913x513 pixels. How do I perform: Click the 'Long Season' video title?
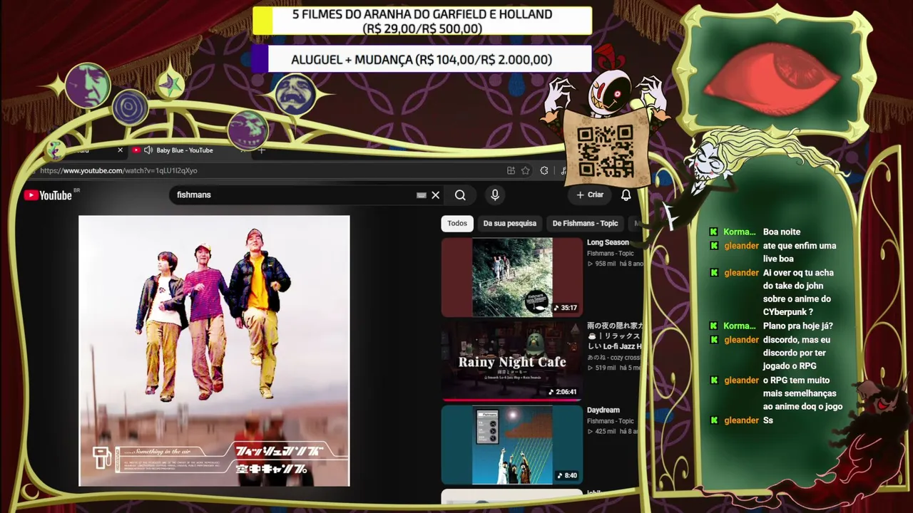click(x=608, y=243)
